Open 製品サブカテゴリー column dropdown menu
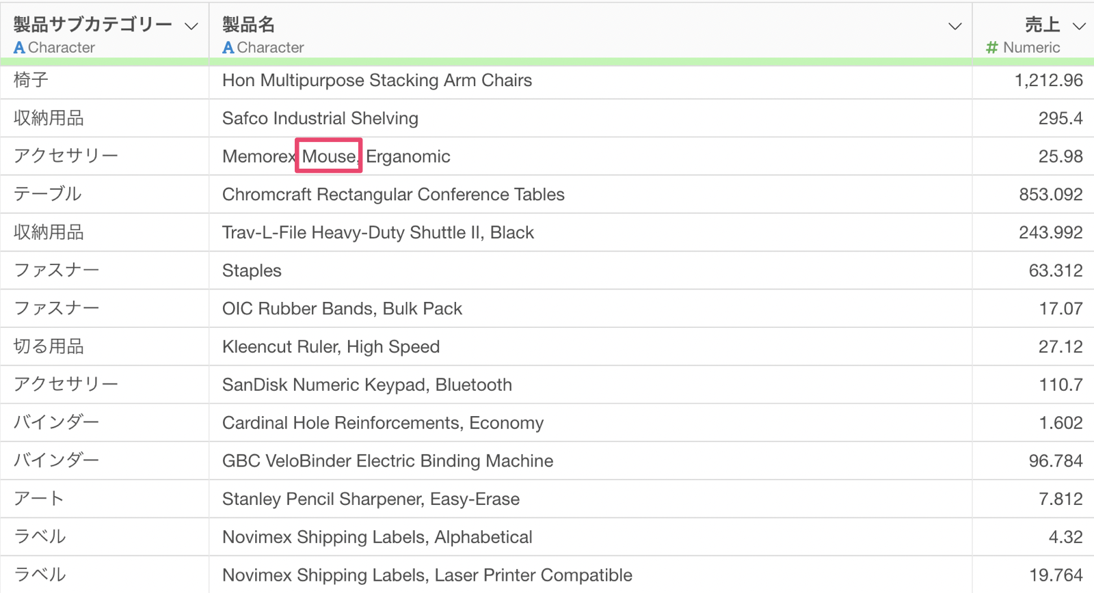Image resolution: width=1094 pixels, height=593 pixels. [191, 27]
